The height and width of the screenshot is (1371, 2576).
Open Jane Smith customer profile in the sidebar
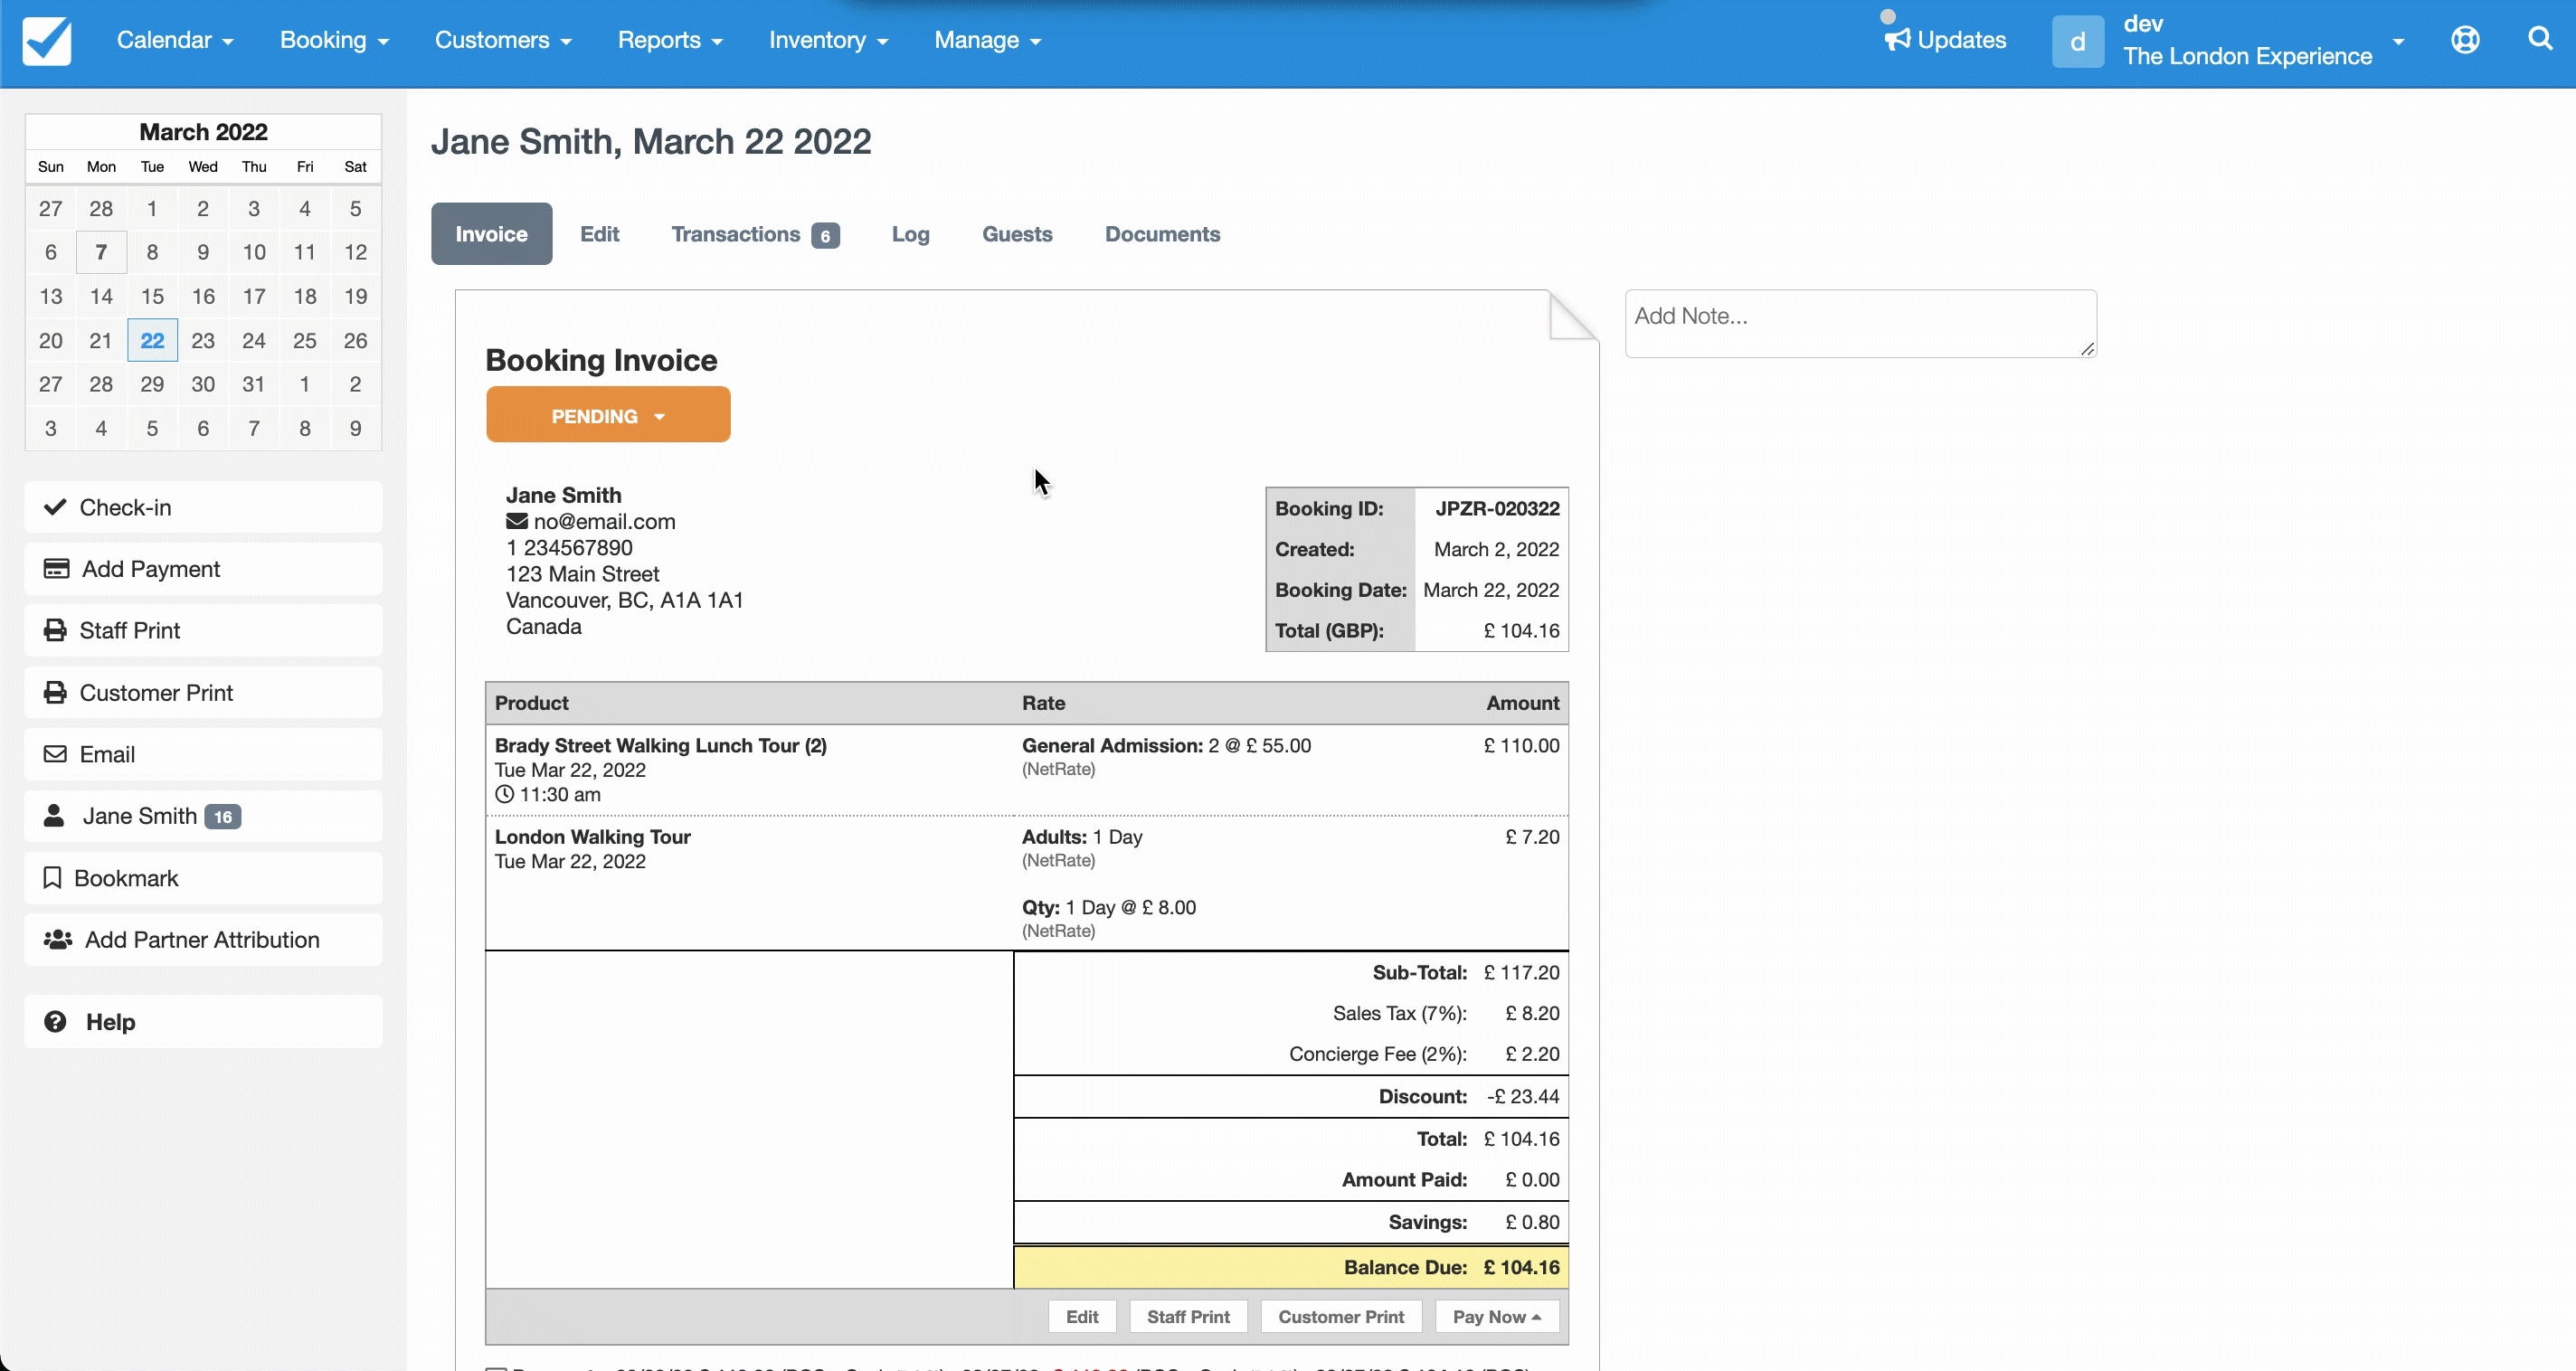pos(203,816)
